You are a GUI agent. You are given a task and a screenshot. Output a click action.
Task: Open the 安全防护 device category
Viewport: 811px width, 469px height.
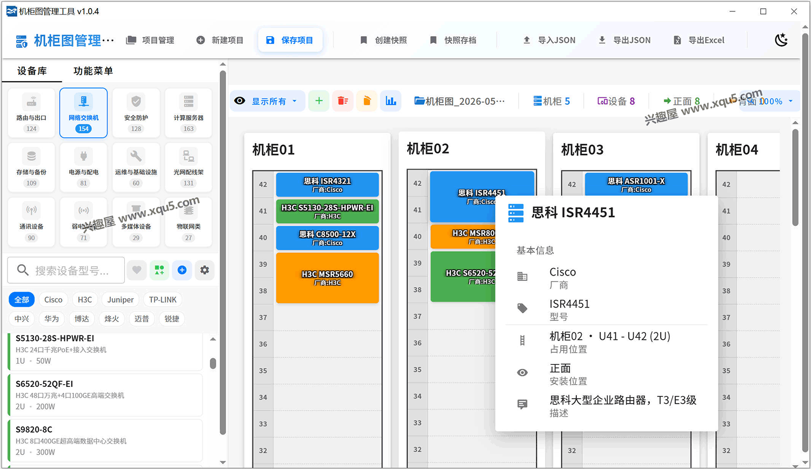tap(136, 112)
